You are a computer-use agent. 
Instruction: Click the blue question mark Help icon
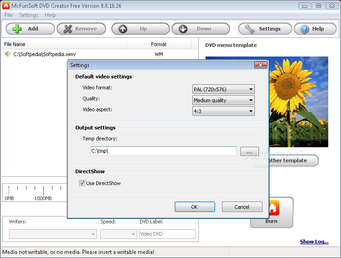coord(304,29)
